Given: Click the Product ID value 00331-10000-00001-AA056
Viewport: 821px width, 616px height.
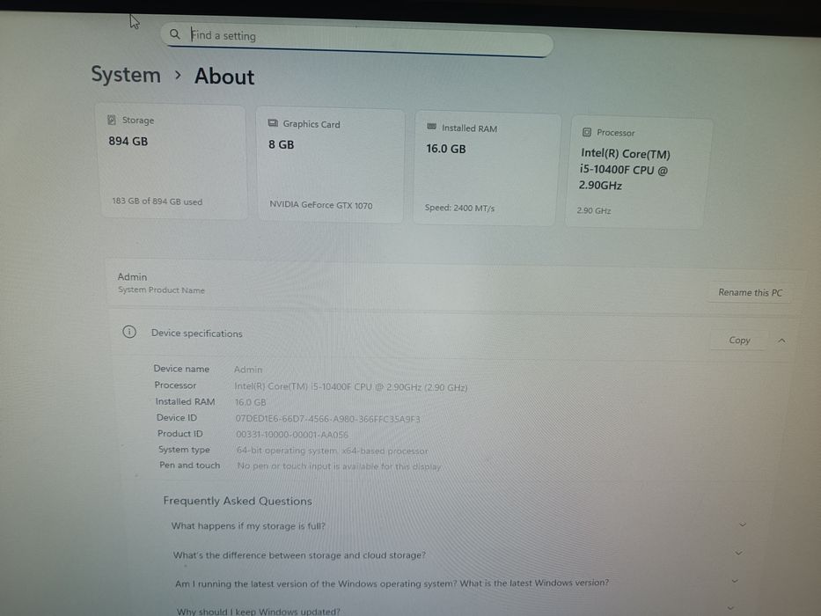Looking at the screenshot, I should [292, 434].
